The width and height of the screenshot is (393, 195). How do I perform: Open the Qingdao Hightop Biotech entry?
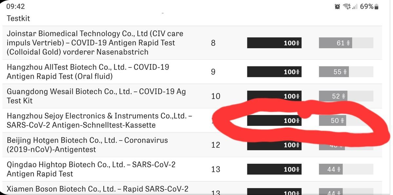[x=91, y=169]
